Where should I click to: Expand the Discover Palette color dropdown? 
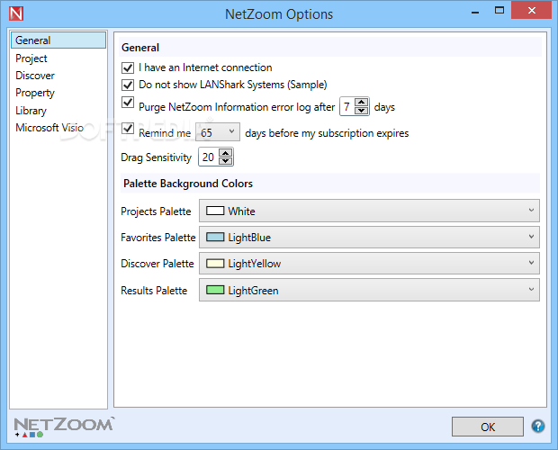369,263
